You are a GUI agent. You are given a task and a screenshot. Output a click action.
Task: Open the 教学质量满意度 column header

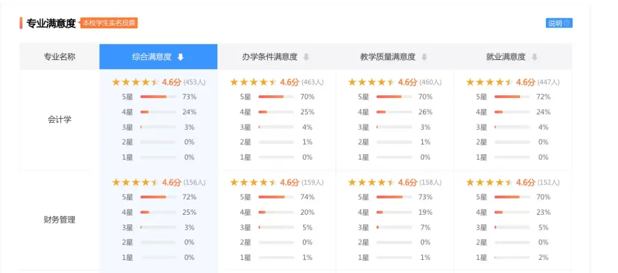point(387,57)
